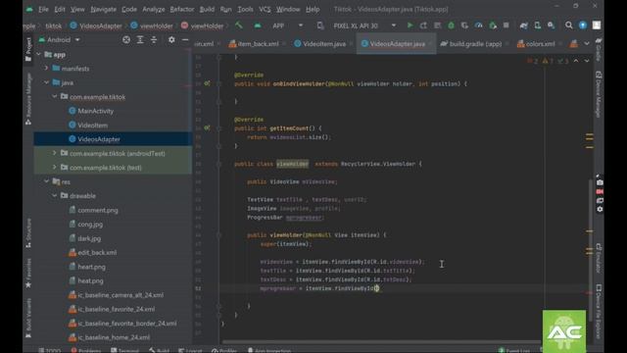Click the Stop red square icon

[x=506, y=25]
